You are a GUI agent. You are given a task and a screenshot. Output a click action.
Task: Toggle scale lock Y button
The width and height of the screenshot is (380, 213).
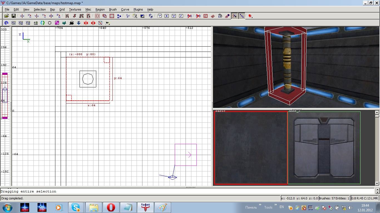[174, 16]
